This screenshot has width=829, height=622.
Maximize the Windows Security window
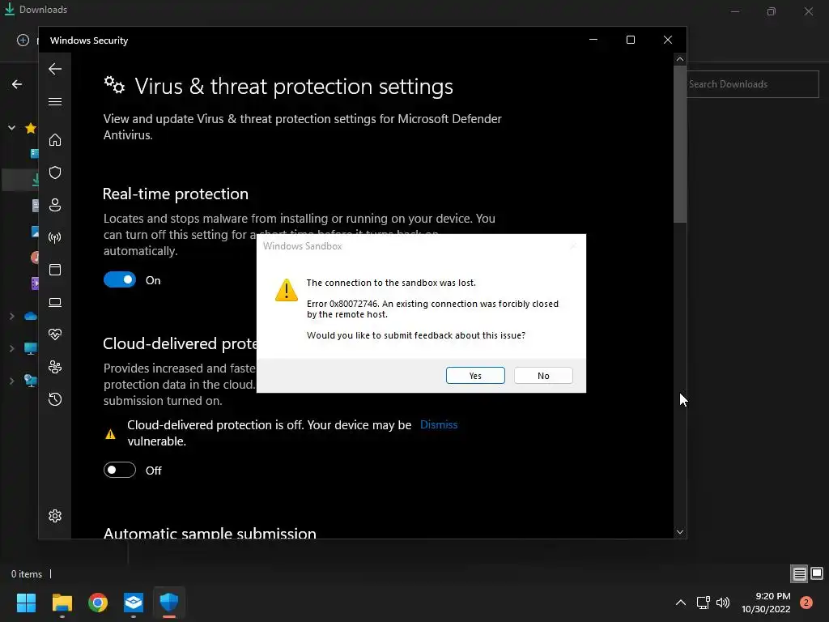pyautogui.click(x=631, y=40)
